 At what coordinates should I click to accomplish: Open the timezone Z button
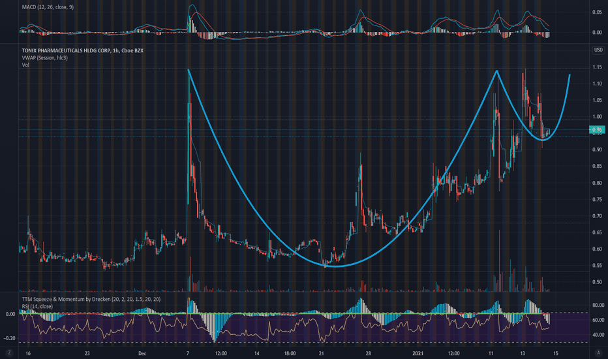pos(9,352)
